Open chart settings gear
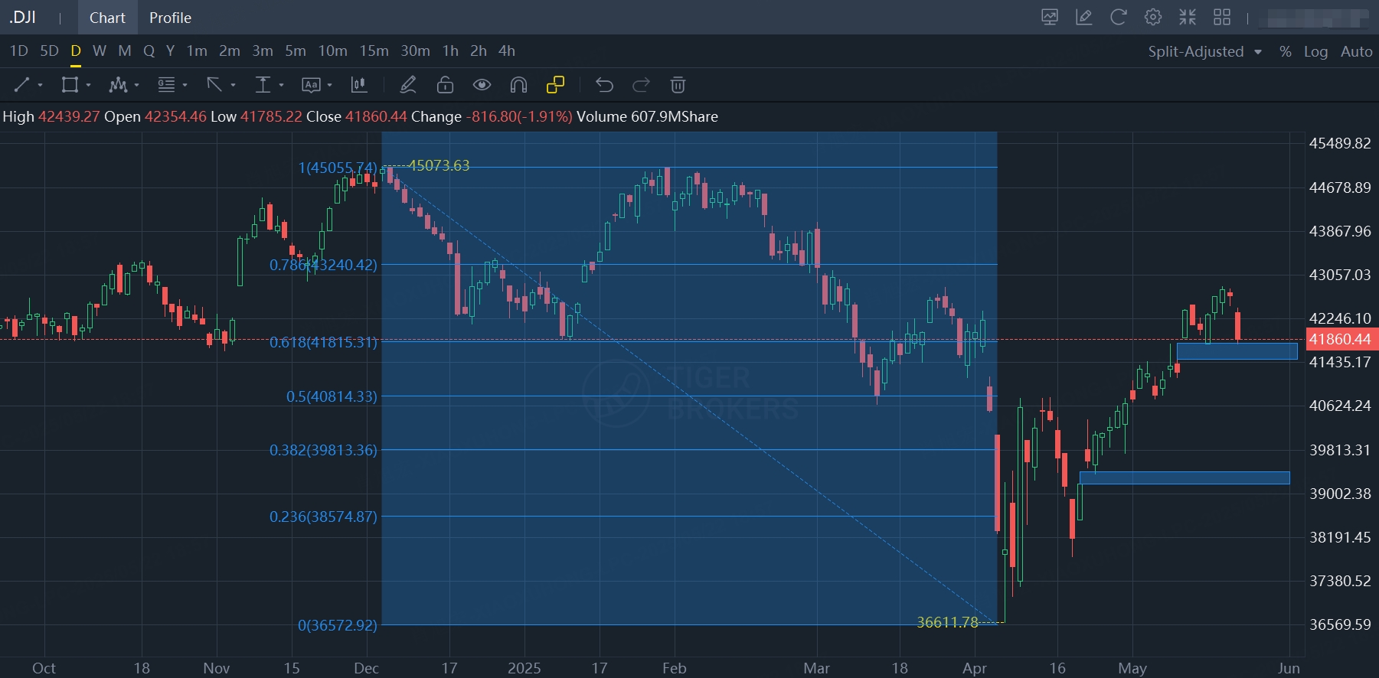 [x=1153, y=17]
